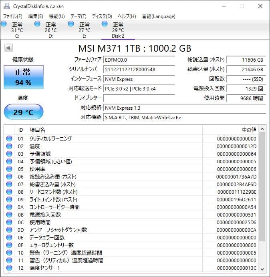Click the blue status orb for Disk 2
This screenshot has width=270, height=277.
coord(105,24)
